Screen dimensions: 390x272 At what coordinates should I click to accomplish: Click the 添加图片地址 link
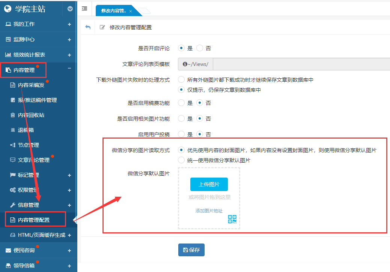click(x=209, y=211)
